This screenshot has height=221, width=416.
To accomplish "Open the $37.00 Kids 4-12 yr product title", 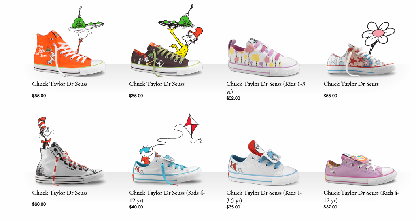I will coord(361,197).
